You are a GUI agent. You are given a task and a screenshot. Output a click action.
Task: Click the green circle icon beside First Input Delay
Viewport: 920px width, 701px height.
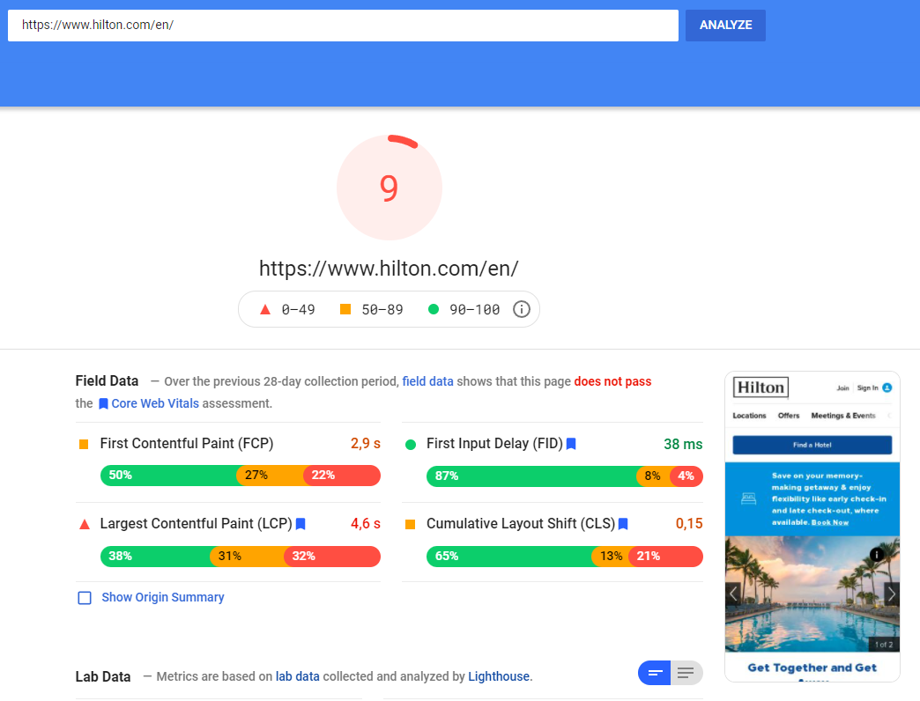pyautogui.click(x=411, y=445)
